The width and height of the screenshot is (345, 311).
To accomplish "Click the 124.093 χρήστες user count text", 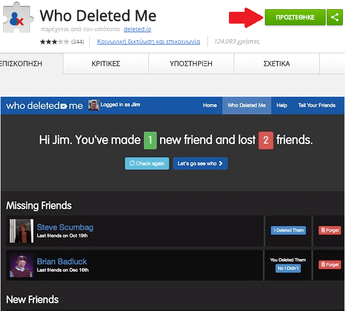I will [237, 41].
